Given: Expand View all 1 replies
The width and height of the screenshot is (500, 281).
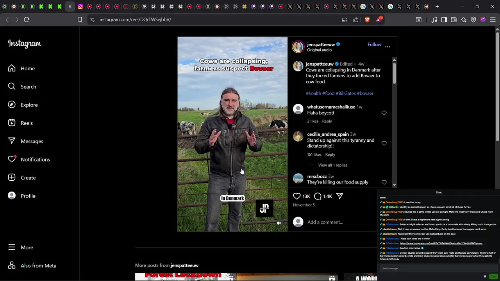Looking at the screenshot, I should [x=332, y=165].
